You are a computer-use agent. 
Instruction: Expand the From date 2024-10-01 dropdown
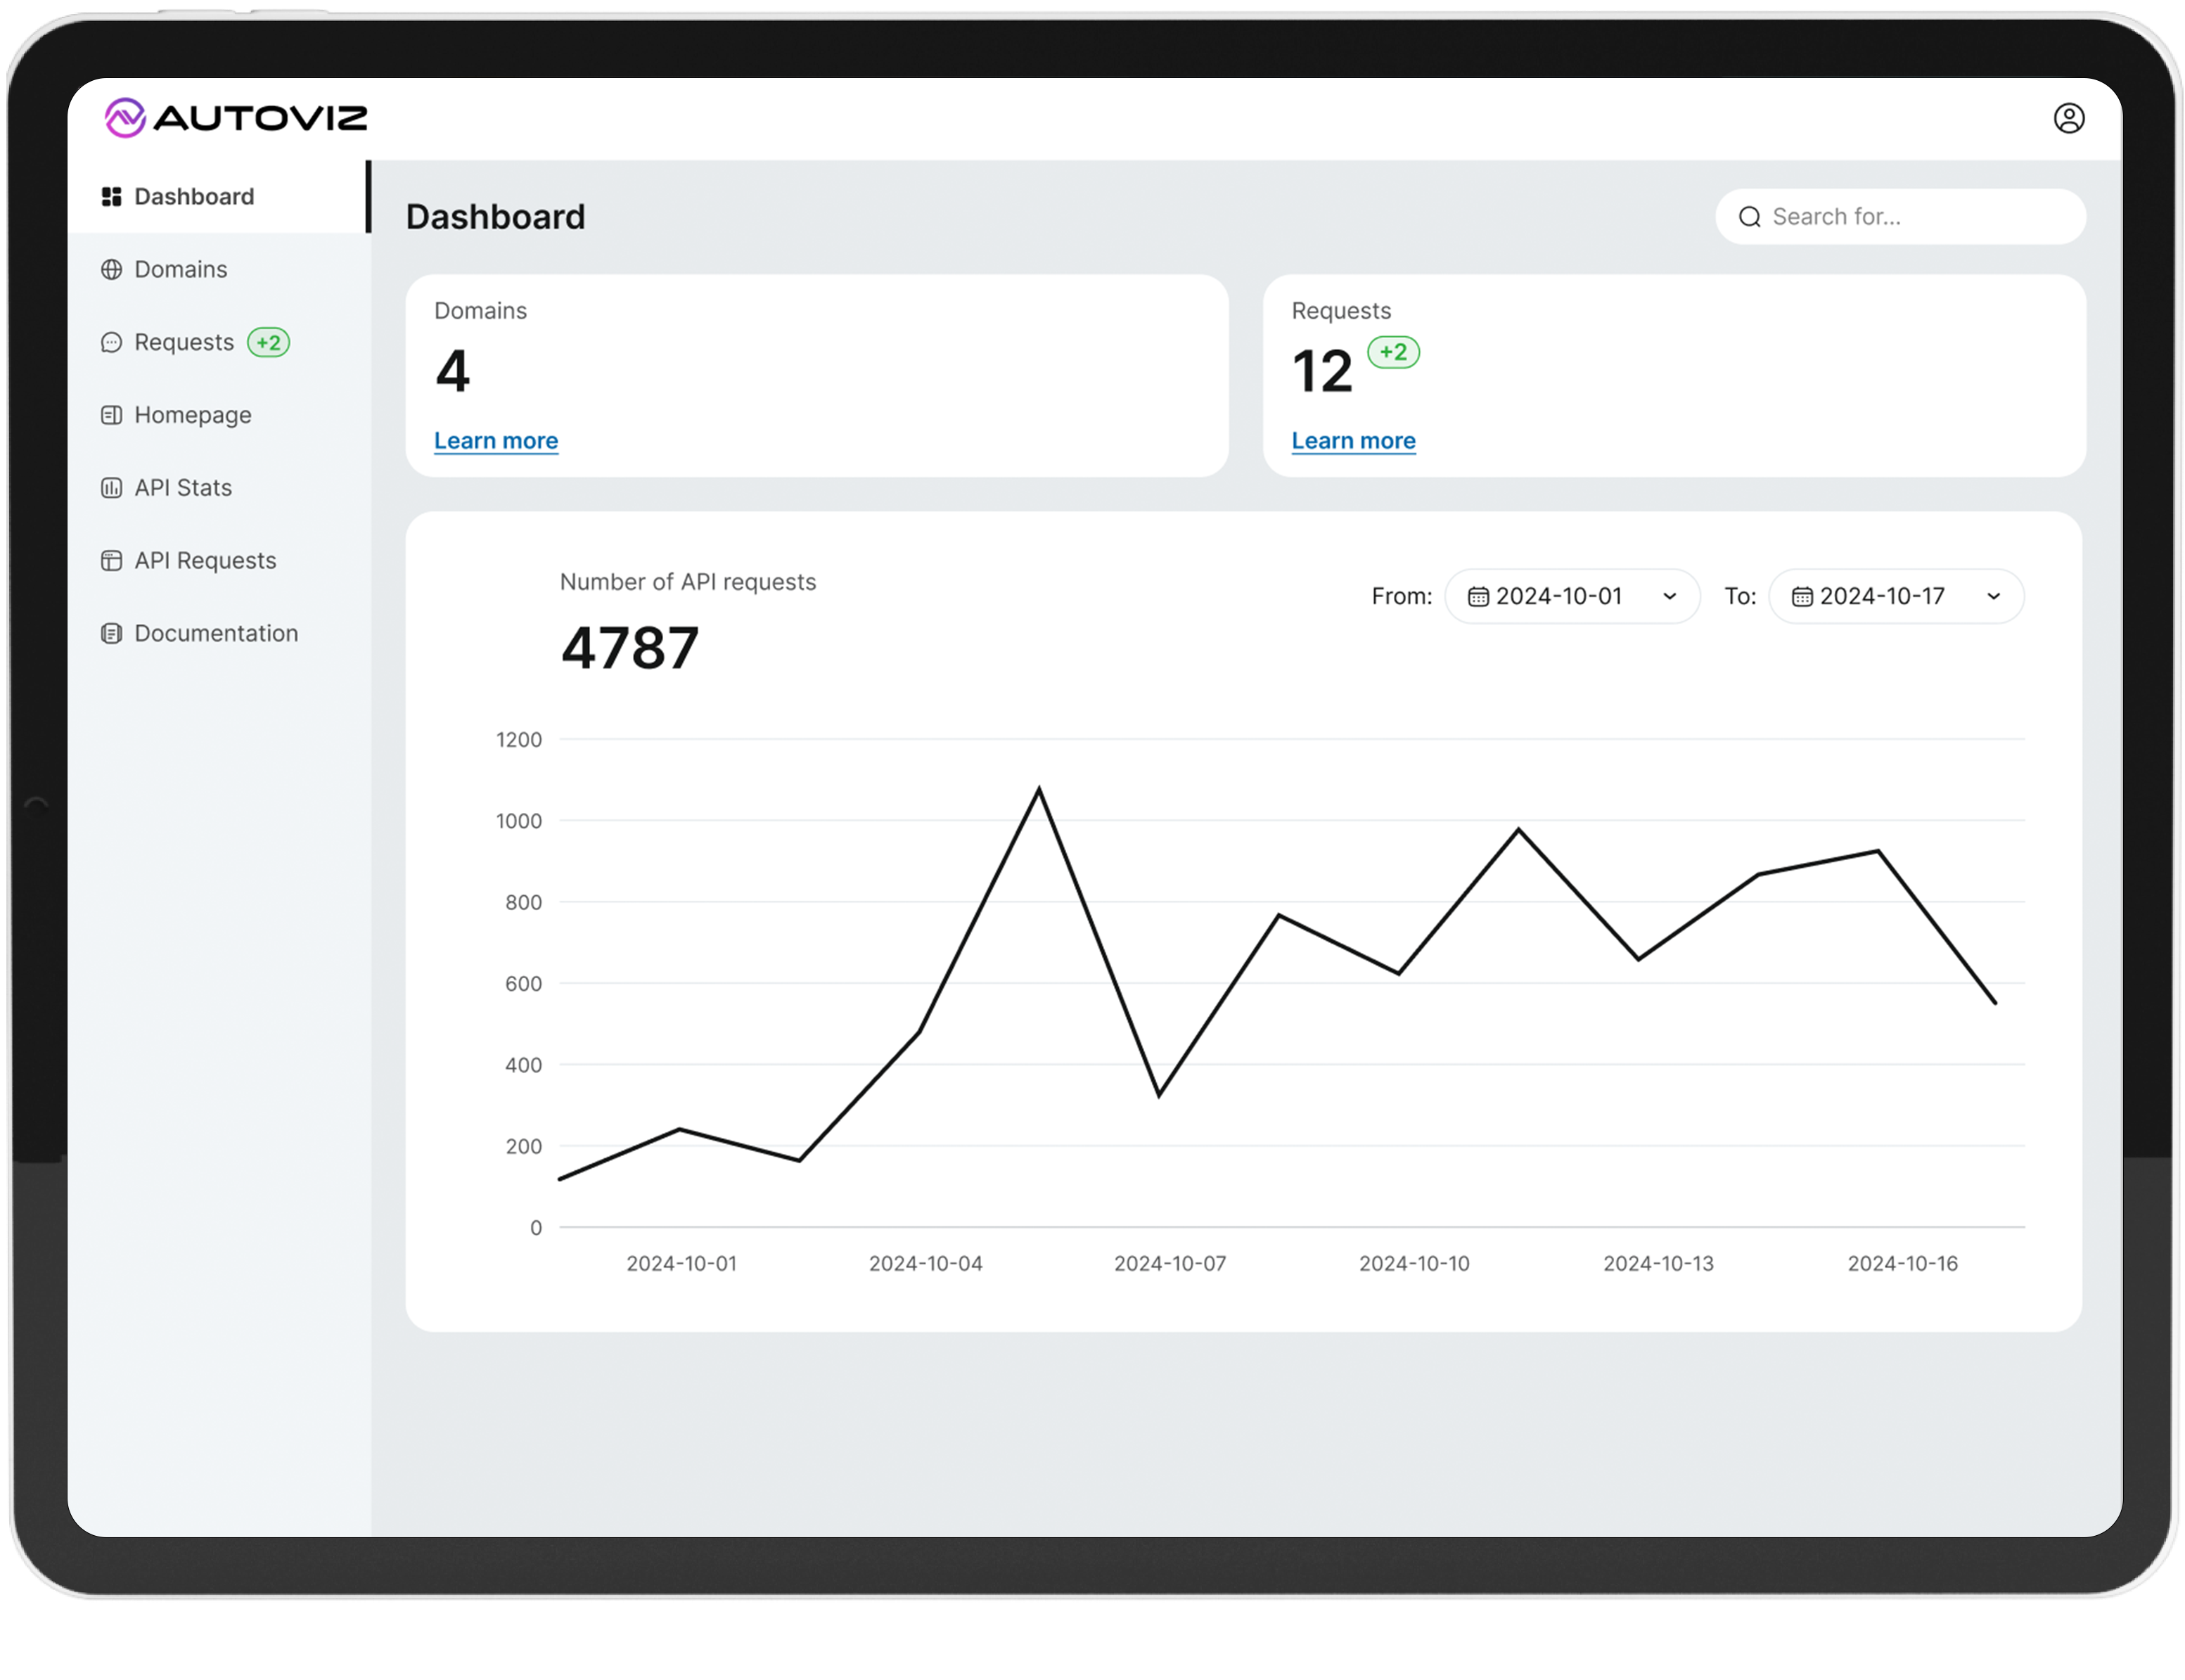tap(1668, 597)
